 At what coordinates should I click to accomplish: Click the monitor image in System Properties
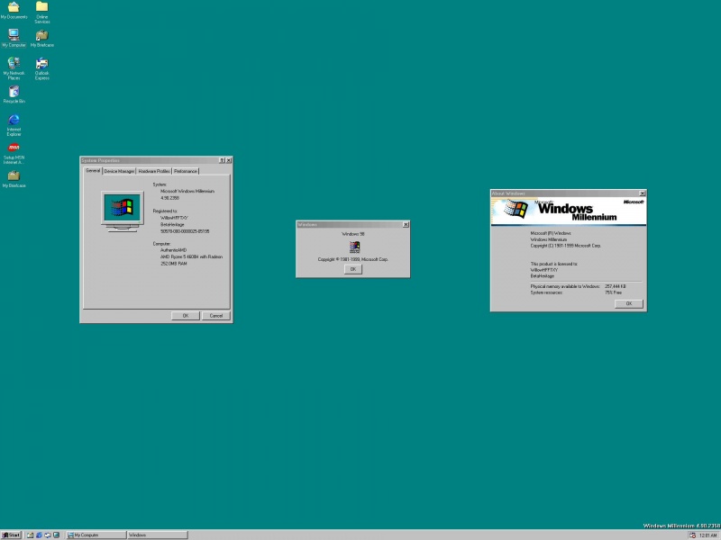pos(122,211)
